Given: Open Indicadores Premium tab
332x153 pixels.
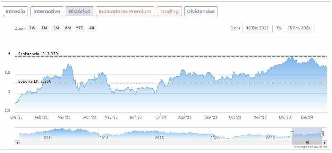Looking at the screenshot, I should [125, 11].
